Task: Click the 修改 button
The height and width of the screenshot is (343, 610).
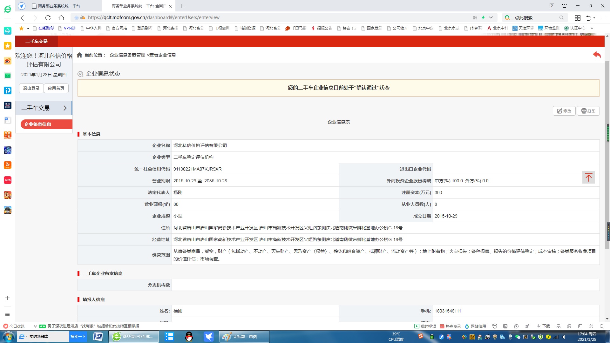Action: pyautogui.click(x=564, y=111)
